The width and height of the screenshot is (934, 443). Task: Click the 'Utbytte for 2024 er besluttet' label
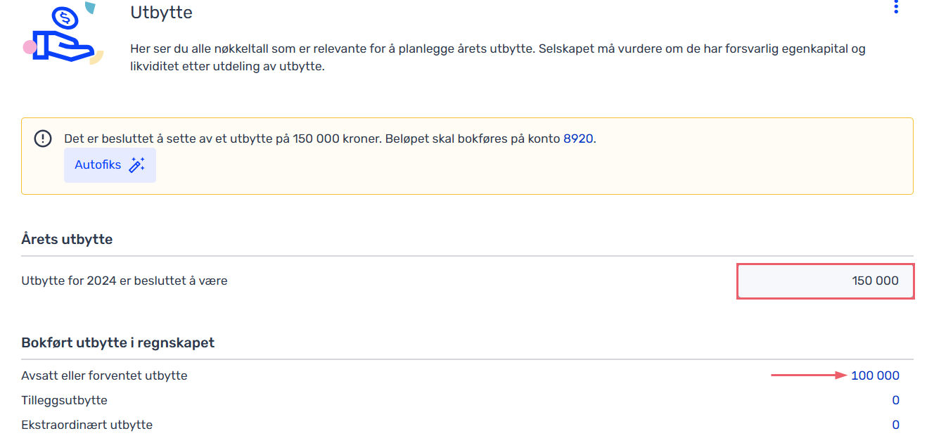124,281
